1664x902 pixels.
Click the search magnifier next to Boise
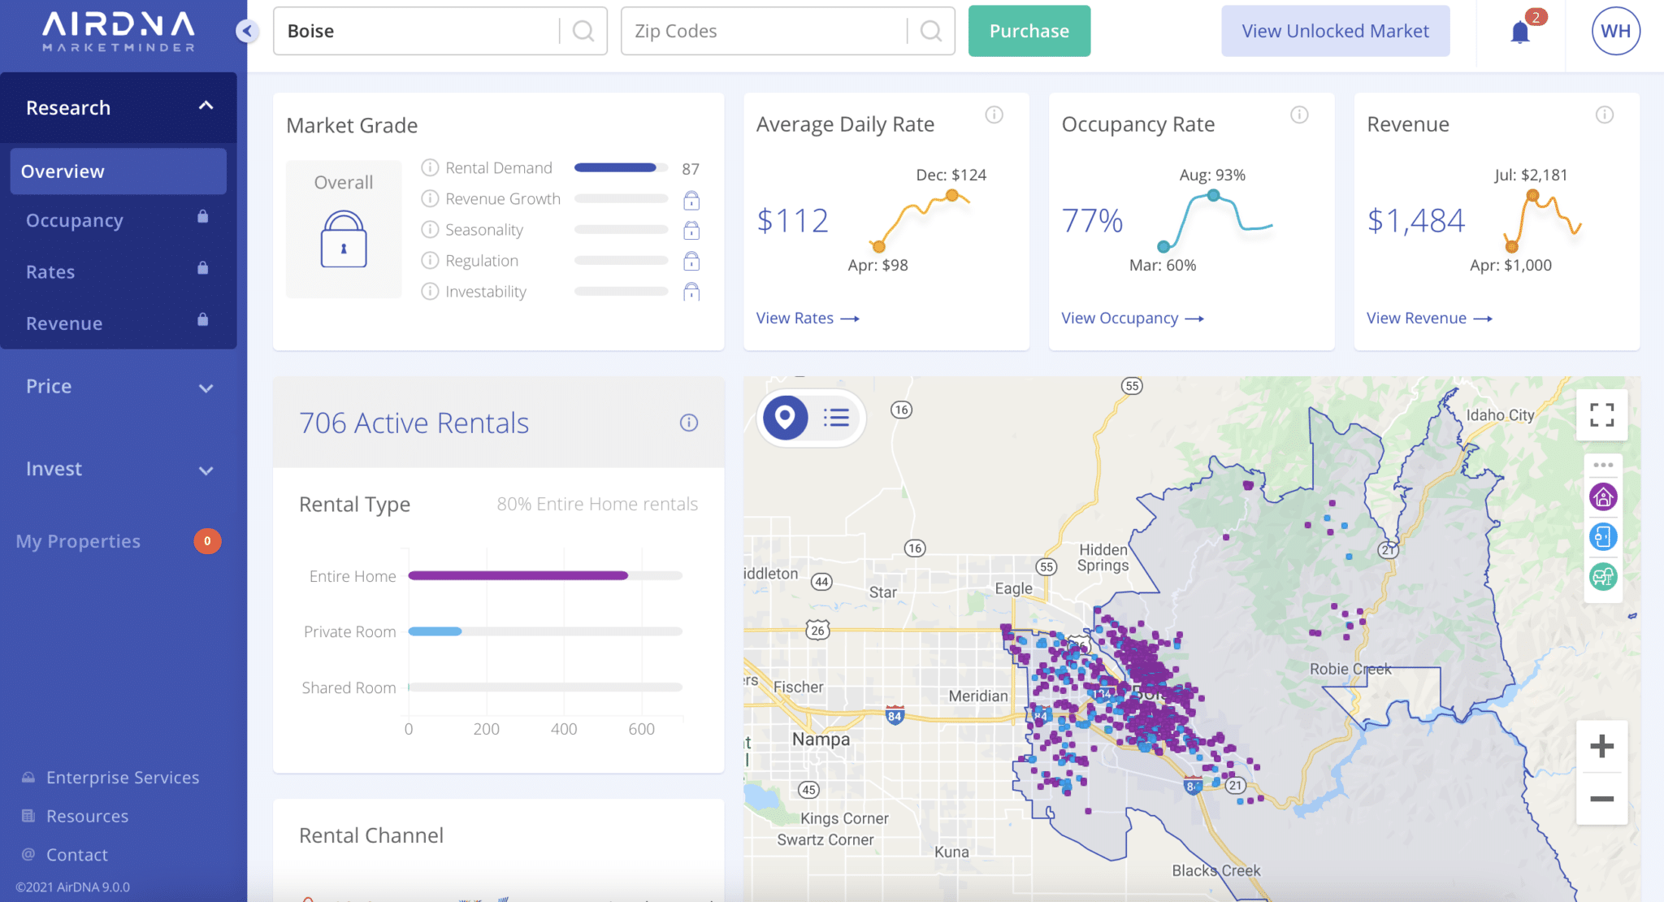pos(583,31)
